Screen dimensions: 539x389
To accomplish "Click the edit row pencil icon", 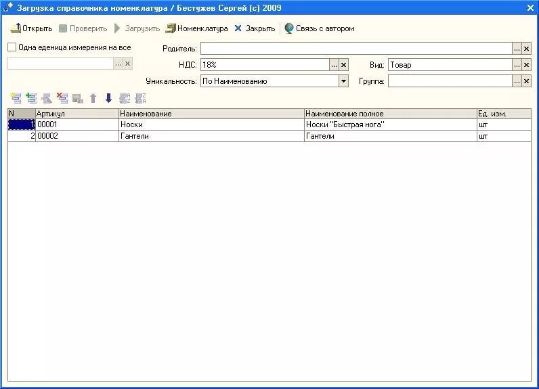I will pyautogui.click(x=47, y=99).
